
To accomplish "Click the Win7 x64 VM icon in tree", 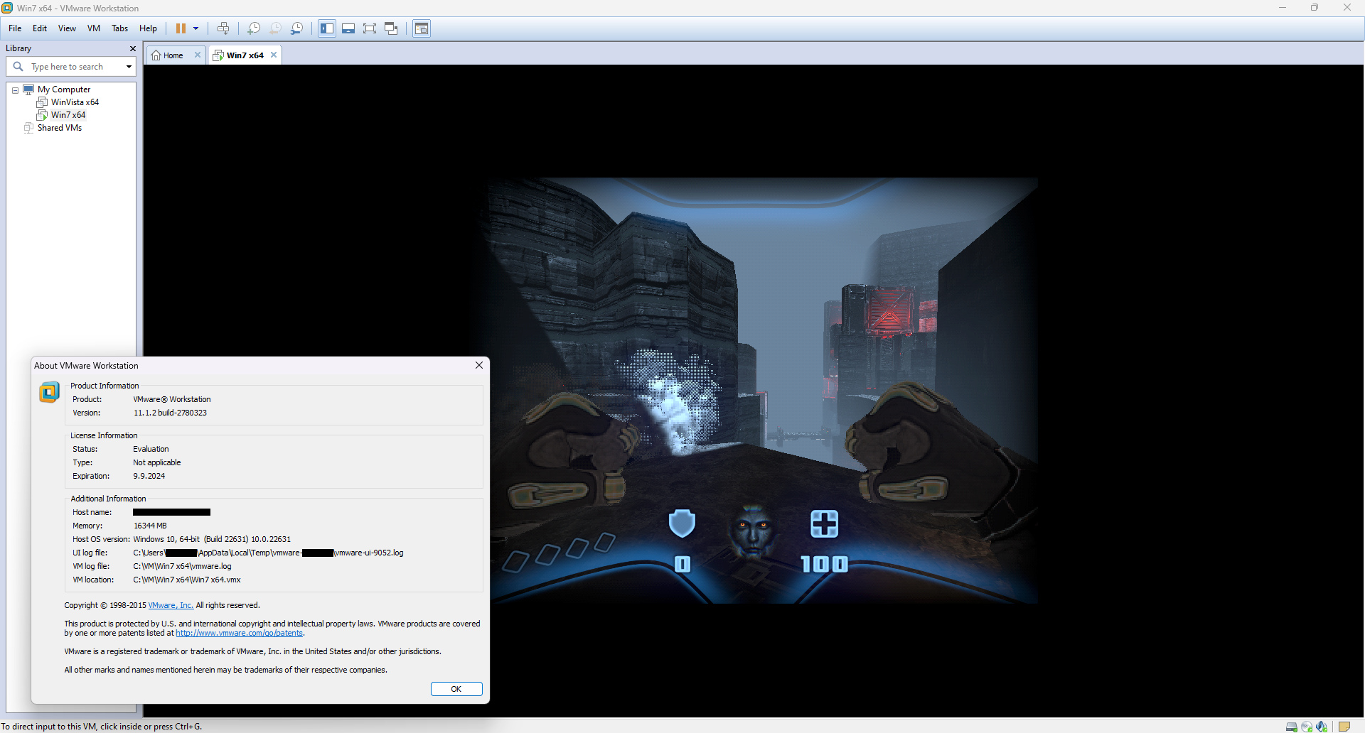I will 42,115.
